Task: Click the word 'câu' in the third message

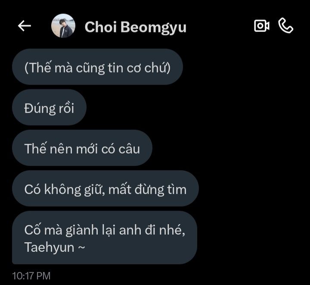Action: [129, 149]
